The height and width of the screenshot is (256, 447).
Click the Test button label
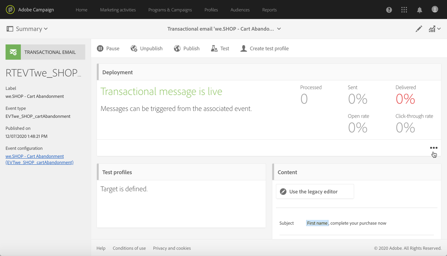coord(225,48)
